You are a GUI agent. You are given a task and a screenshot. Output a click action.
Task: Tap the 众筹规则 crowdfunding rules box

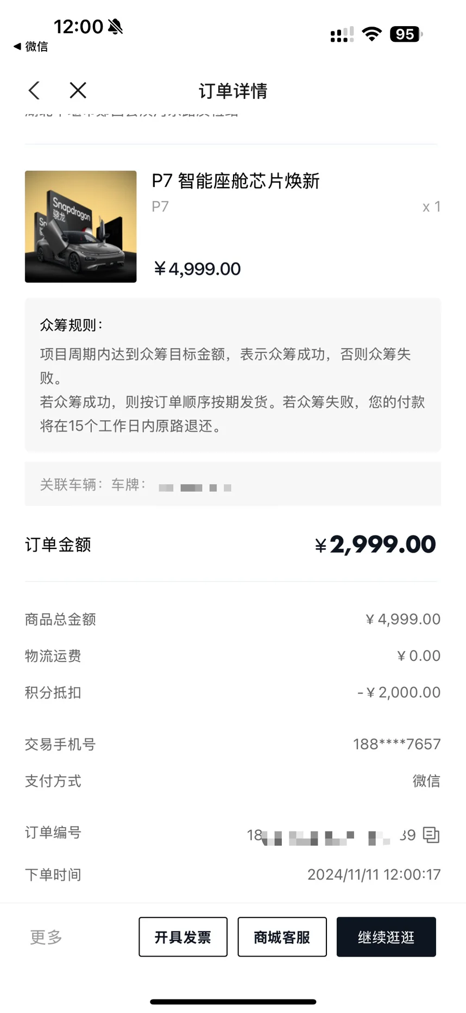(x=232, y=375)
